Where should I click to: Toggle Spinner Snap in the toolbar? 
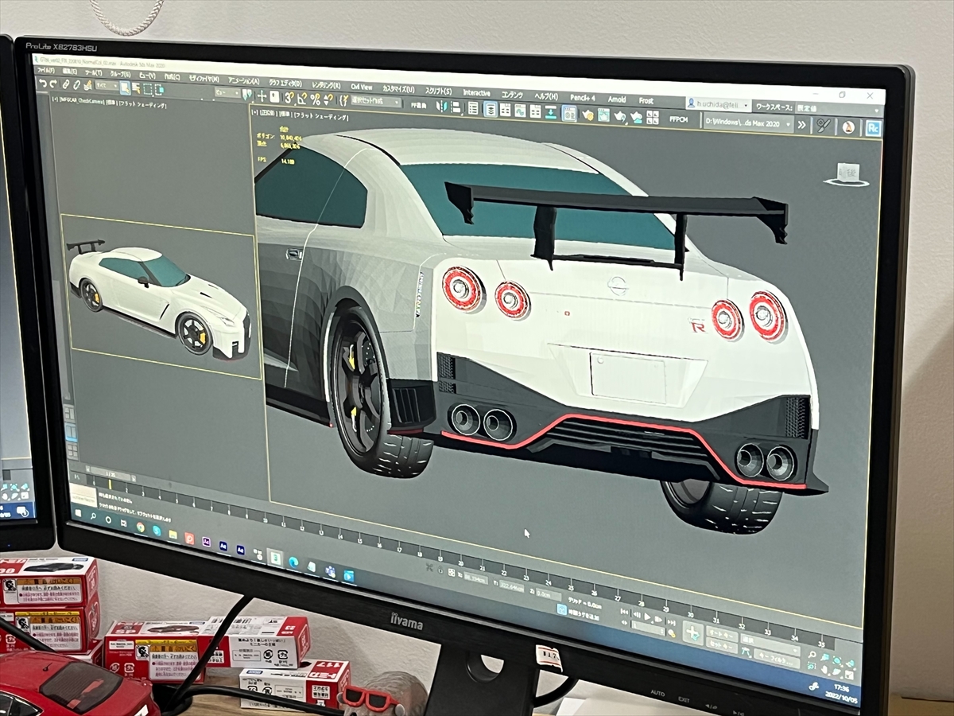pos(328,99)
